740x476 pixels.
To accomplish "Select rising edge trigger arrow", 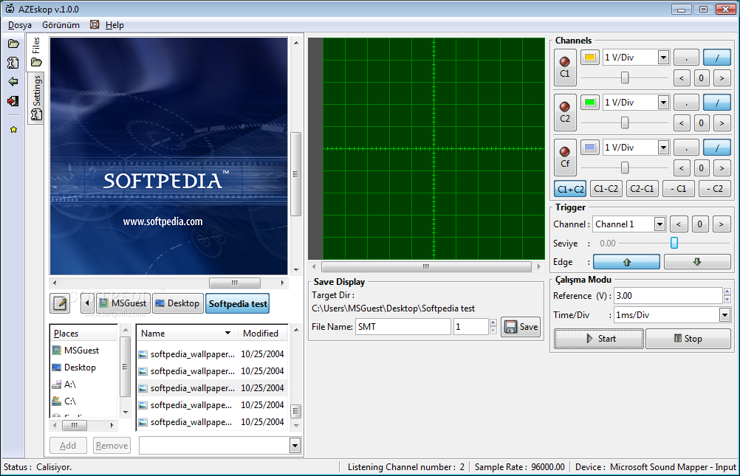I will coord(626,262).
